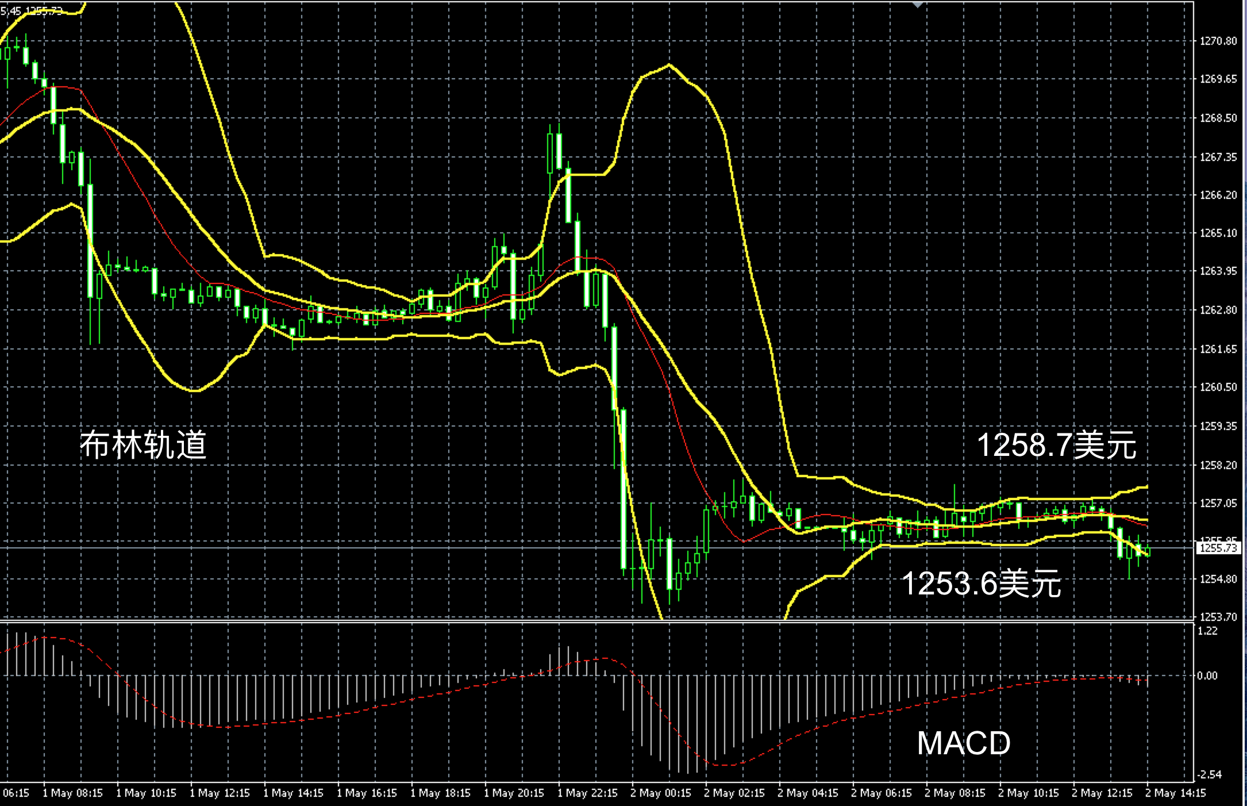Click the 1 May 16:15 time label

[x=367, y=793]
